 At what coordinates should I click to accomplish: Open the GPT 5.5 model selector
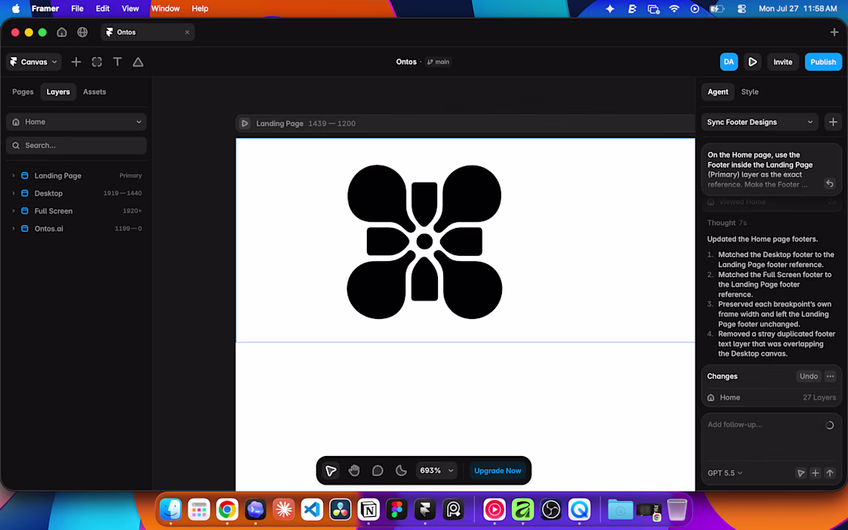point(725,473)
